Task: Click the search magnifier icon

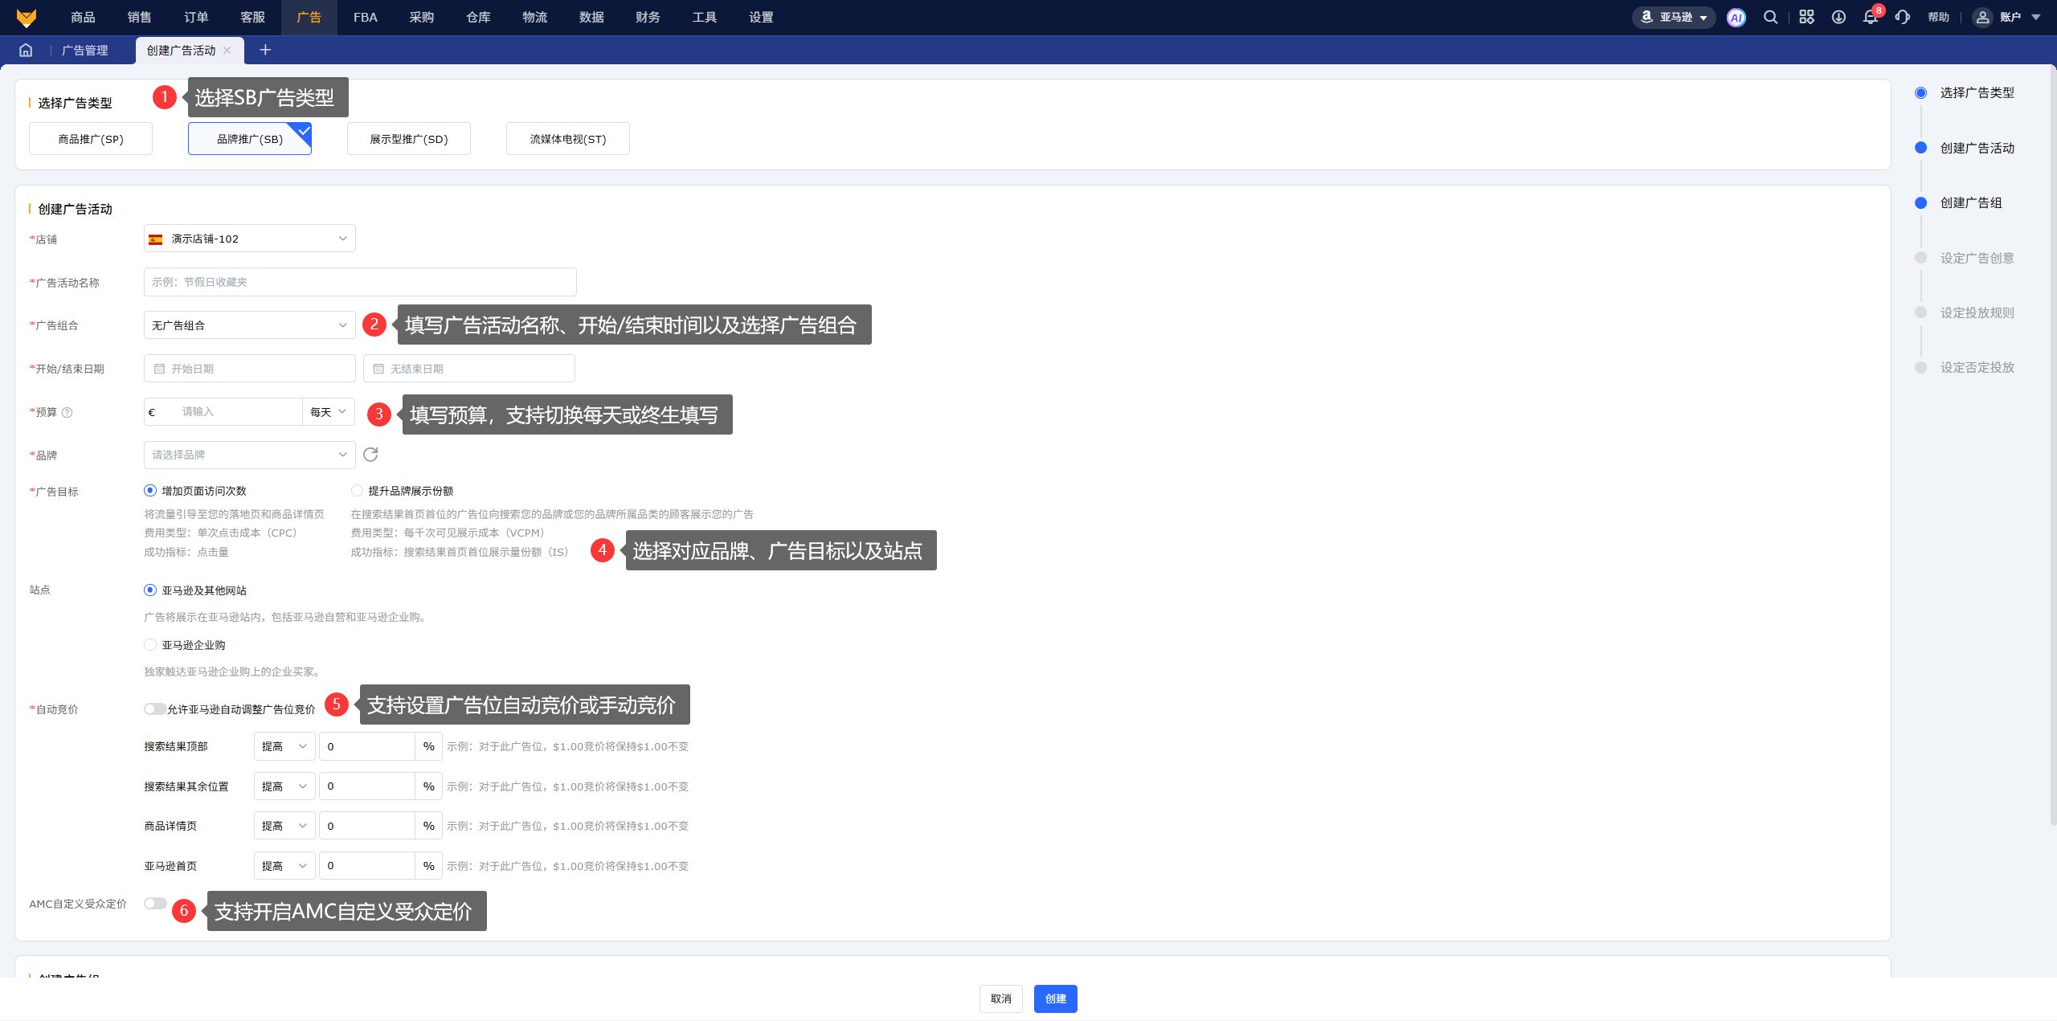Action: coord(1770,18)
